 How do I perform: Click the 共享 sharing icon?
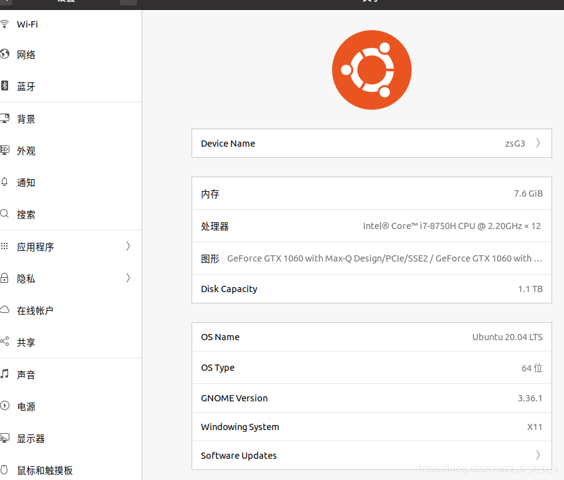pos(11,342)
